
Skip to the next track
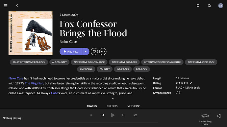click(123, 115)
